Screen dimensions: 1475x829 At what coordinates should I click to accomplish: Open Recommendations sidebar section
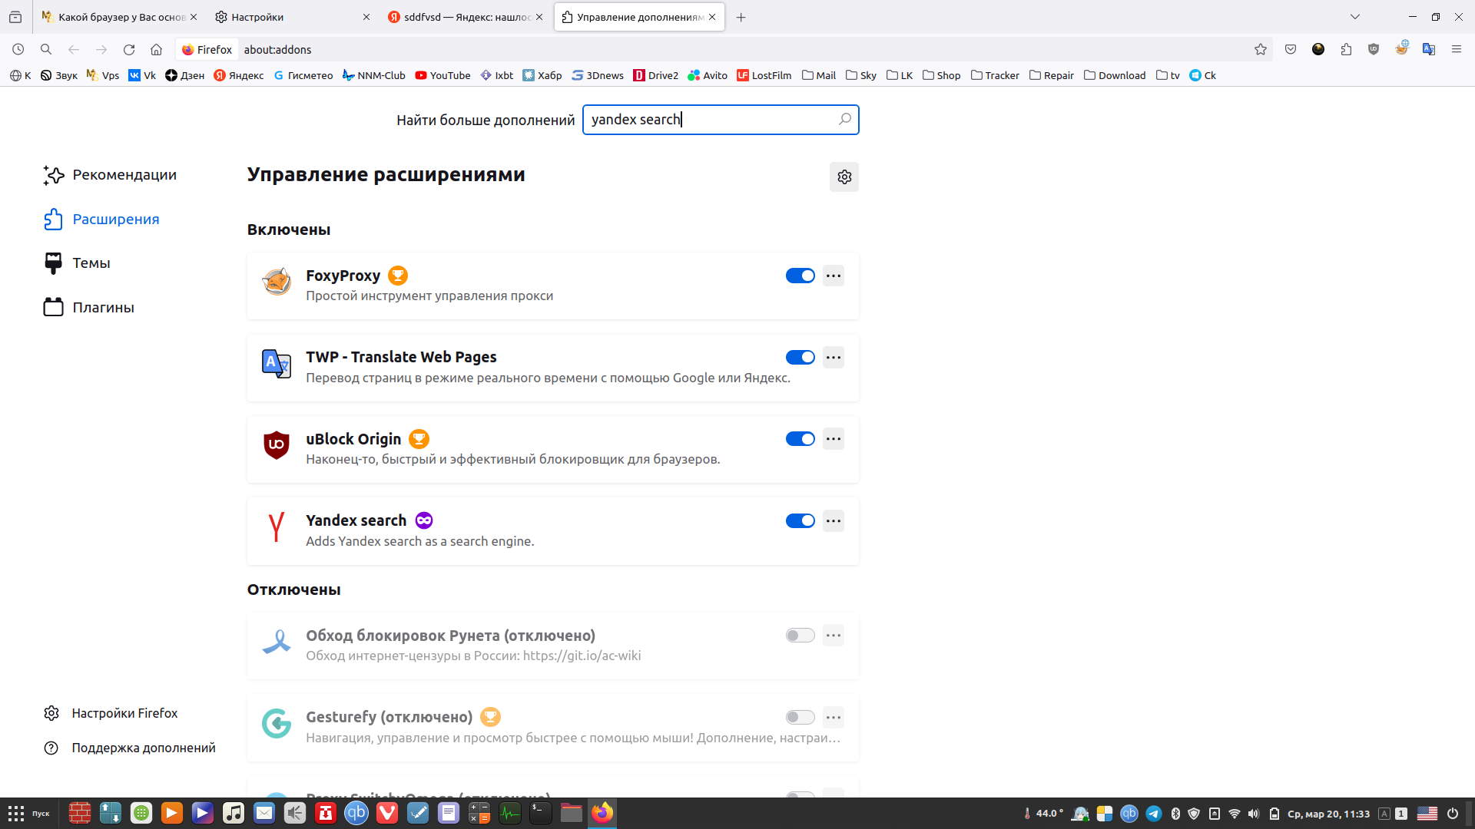point(110,175)
